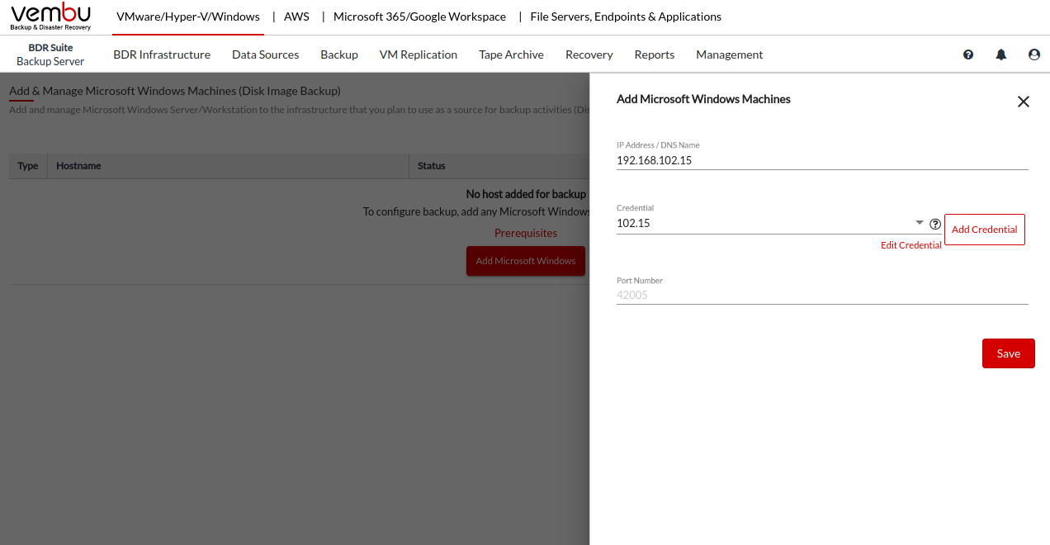Open the BDR Infrastructure menu

coord(162,54)
